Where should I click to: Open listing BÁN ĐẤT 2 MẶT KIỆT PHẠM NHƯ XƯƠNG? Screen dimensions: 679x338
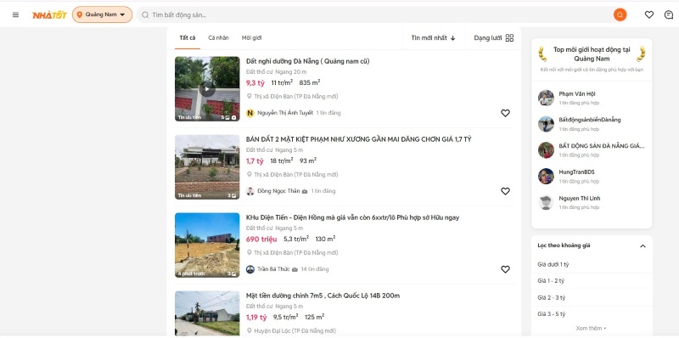coord(358,139)
